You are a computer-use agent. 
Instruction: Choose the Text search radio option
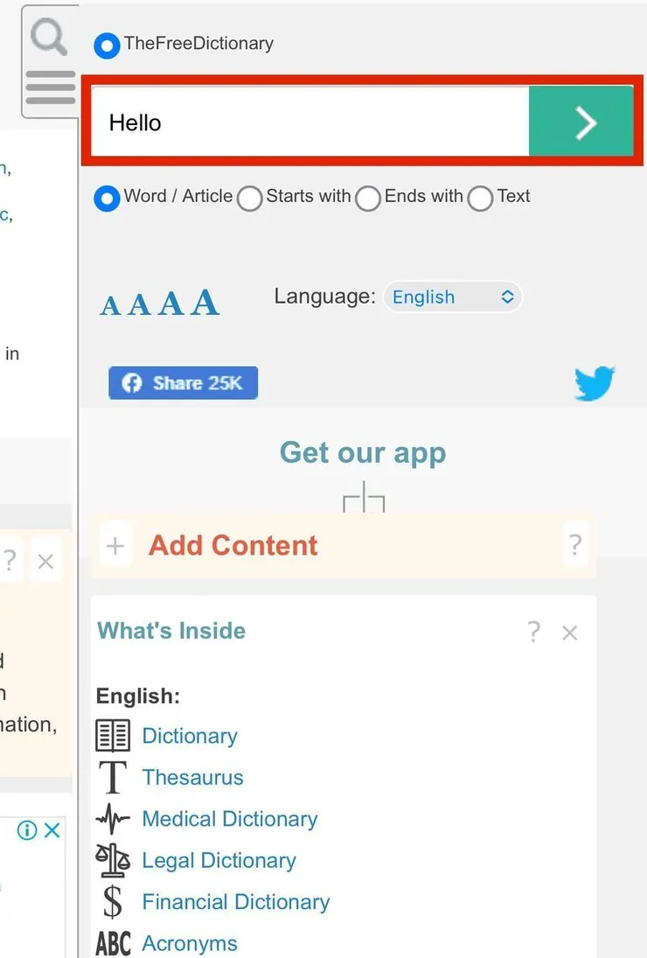pyautogui.click(x=480, y=199)
